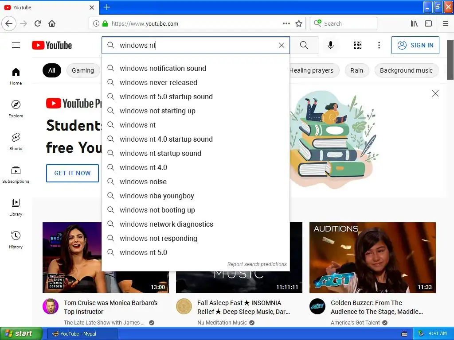The image size is (454, 340).
Task: Choose suggestion 'windows never released'
Action: click(x=196, y=82)
